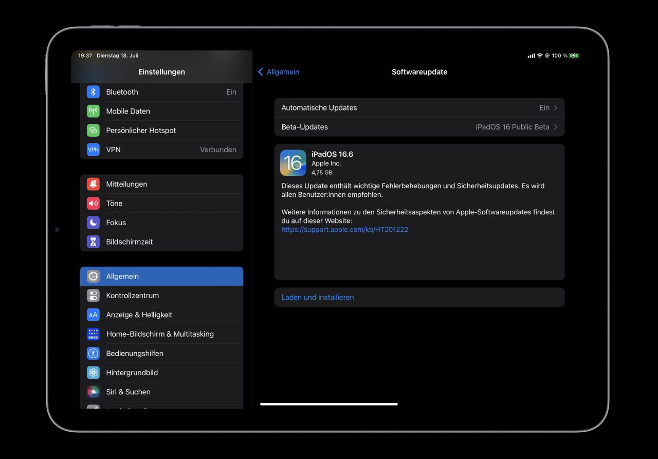Tap the Automatische Updates row label
Screen dimensions: 658x459
[x=319, y=108]
